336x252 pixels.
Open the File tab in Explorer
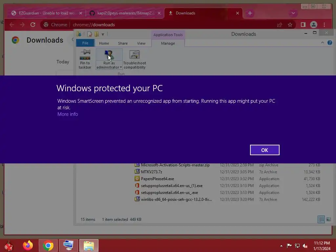click(x=85, y=43)
